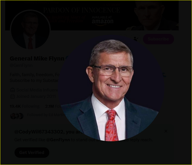This screenshot has height=165, width=192.
Task: Open the small circular profile avatar
Action: tap(30, 30)
